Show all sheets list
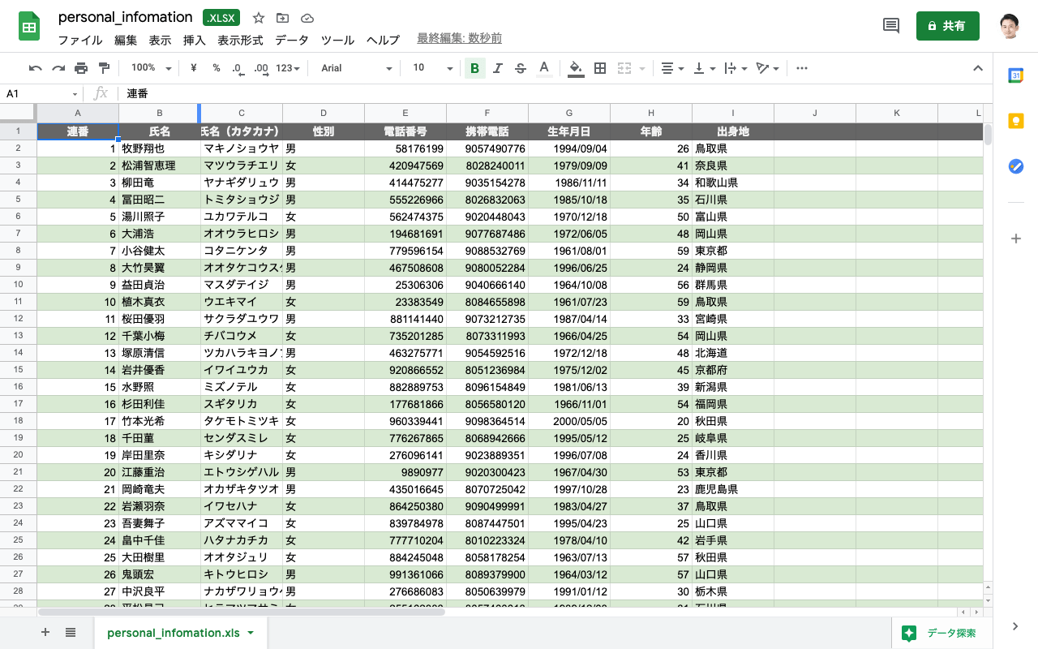This screenshot has height=649, width=1038. (71, 633)
